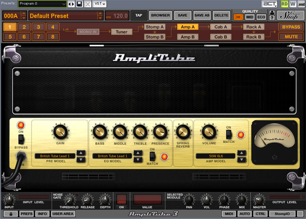Flip the EQ model MATCH switch
This screenshot has height=219, width=306.
[152, 156]
